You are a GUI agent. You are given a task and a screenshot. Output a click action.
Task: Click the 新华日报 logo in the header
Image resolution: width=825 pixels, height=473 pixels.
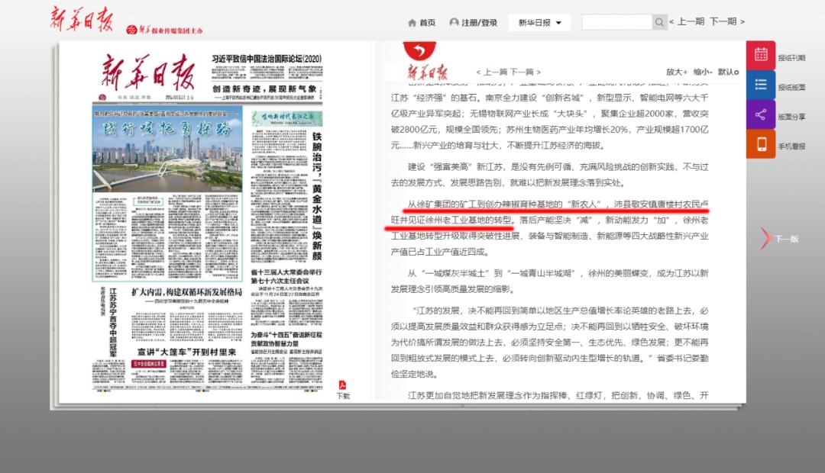(82, 19)
